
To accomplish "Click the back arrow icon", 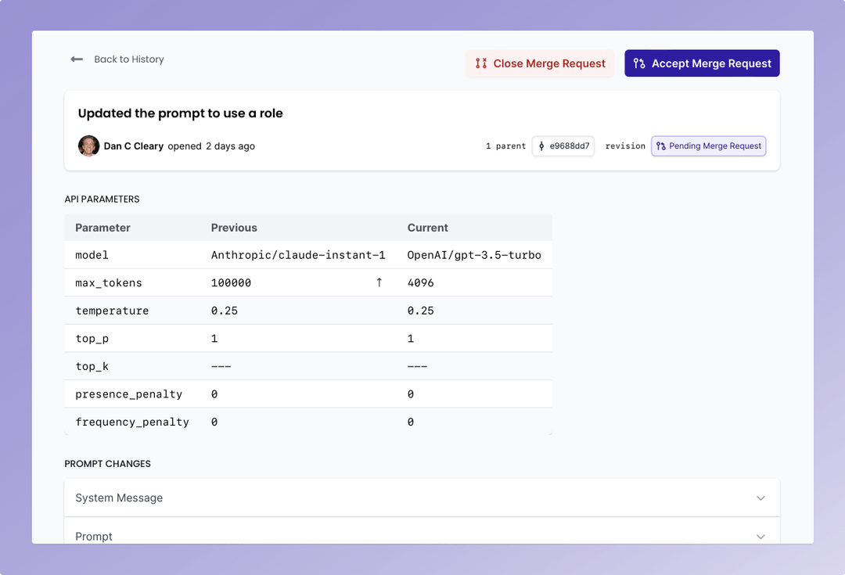I will [76, 59].
